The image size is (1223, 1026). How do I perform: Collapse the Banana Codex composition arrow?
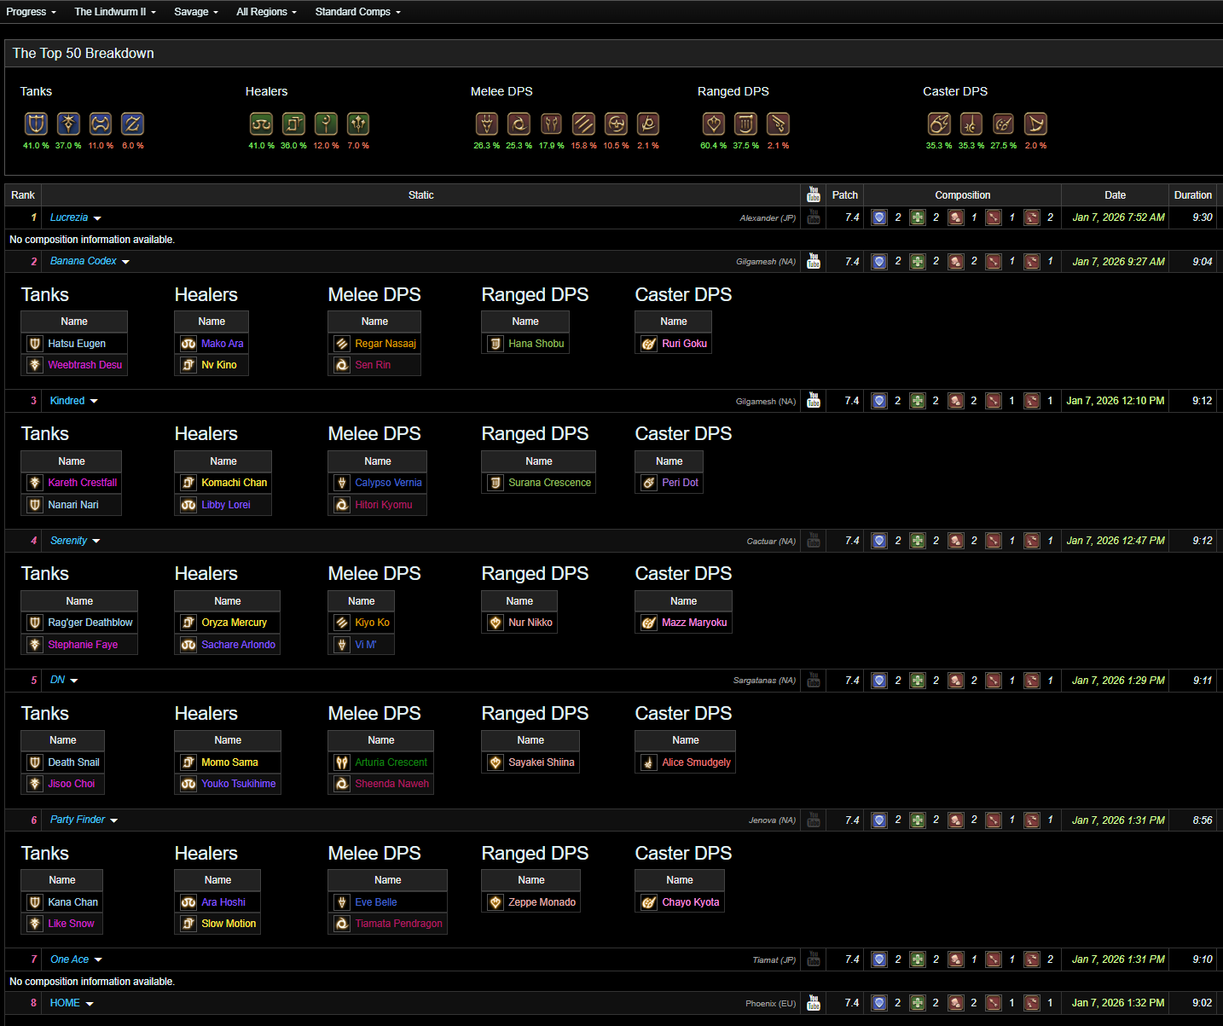coord(125,262)
